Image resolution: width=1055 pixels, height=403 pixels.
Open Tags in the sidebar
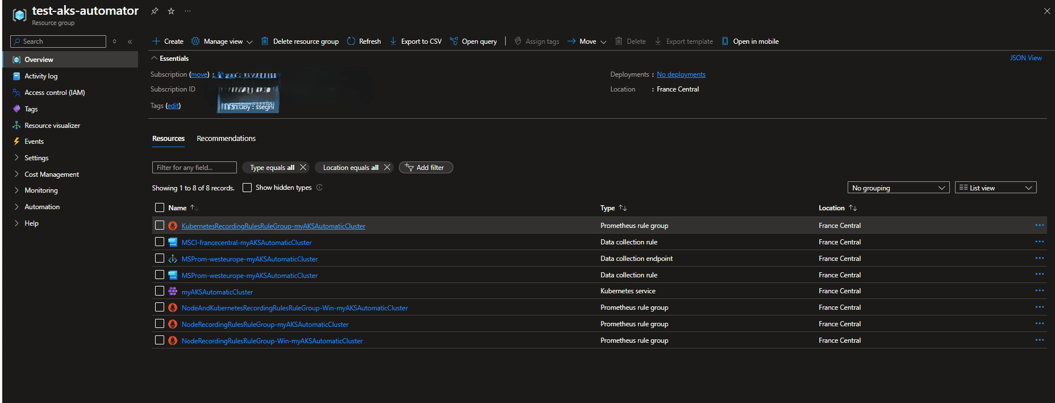(31, 109)
